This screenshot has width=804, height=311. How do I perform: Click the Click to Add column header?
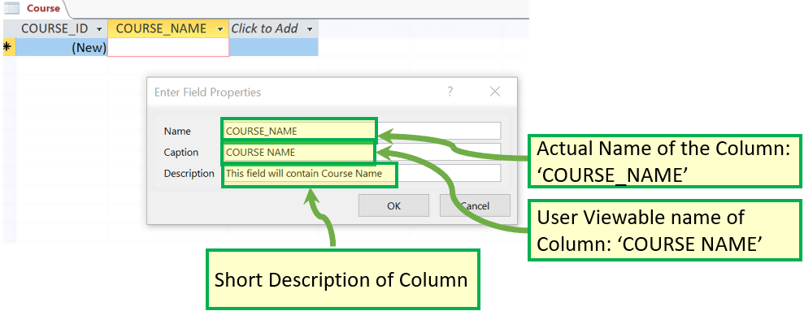(x=273, y=28)
